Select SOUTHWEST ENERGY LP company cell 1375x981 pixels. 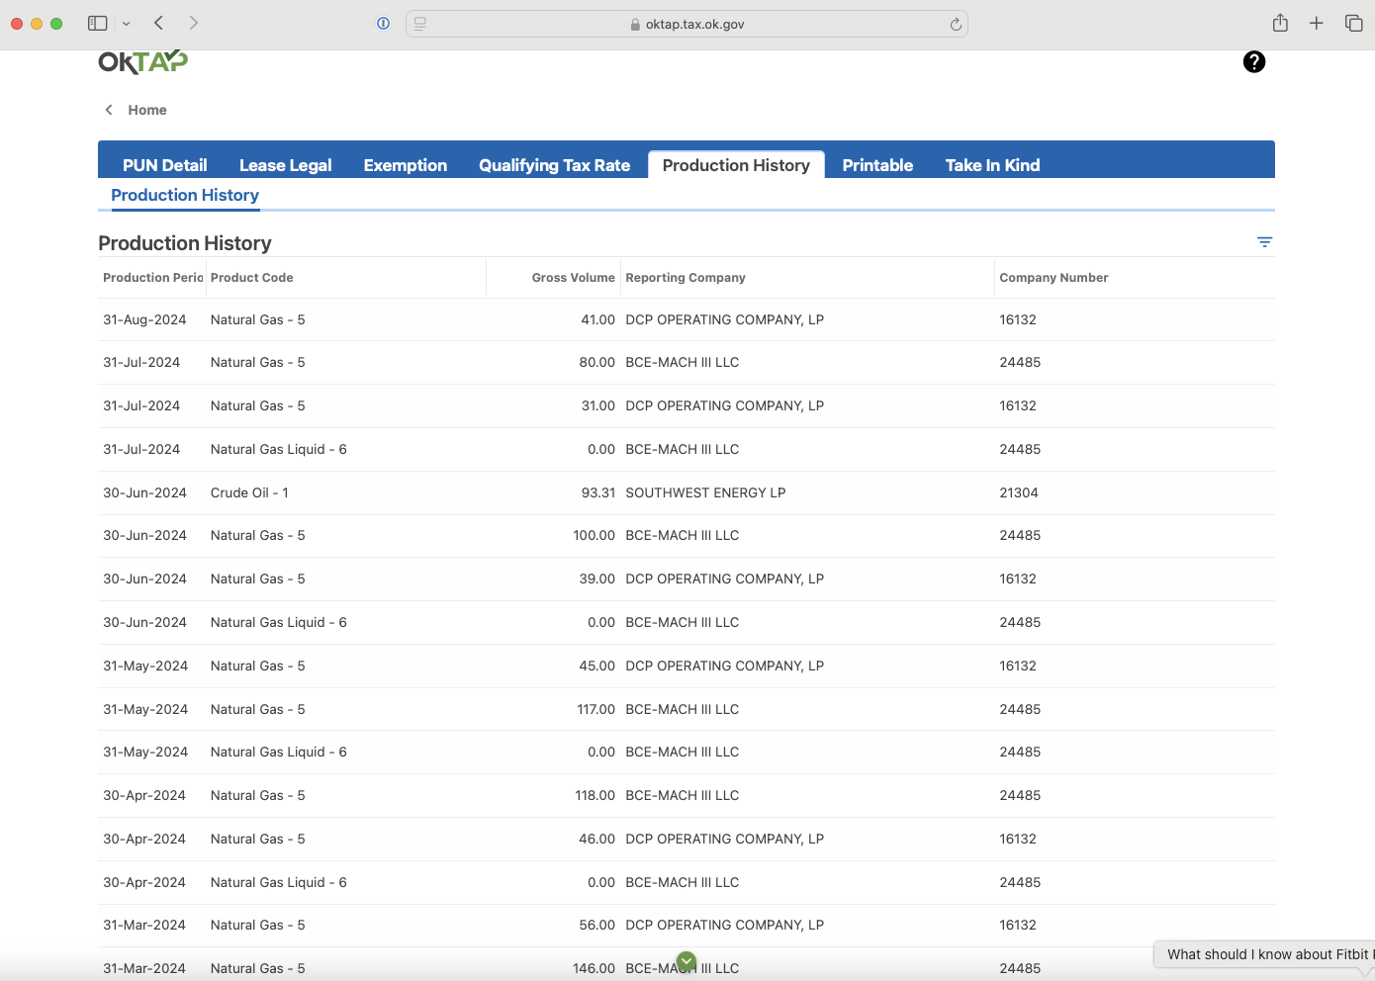(705, 492)
